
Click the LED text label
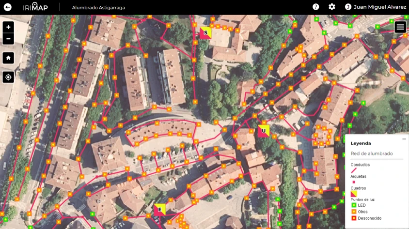[362, 205]
